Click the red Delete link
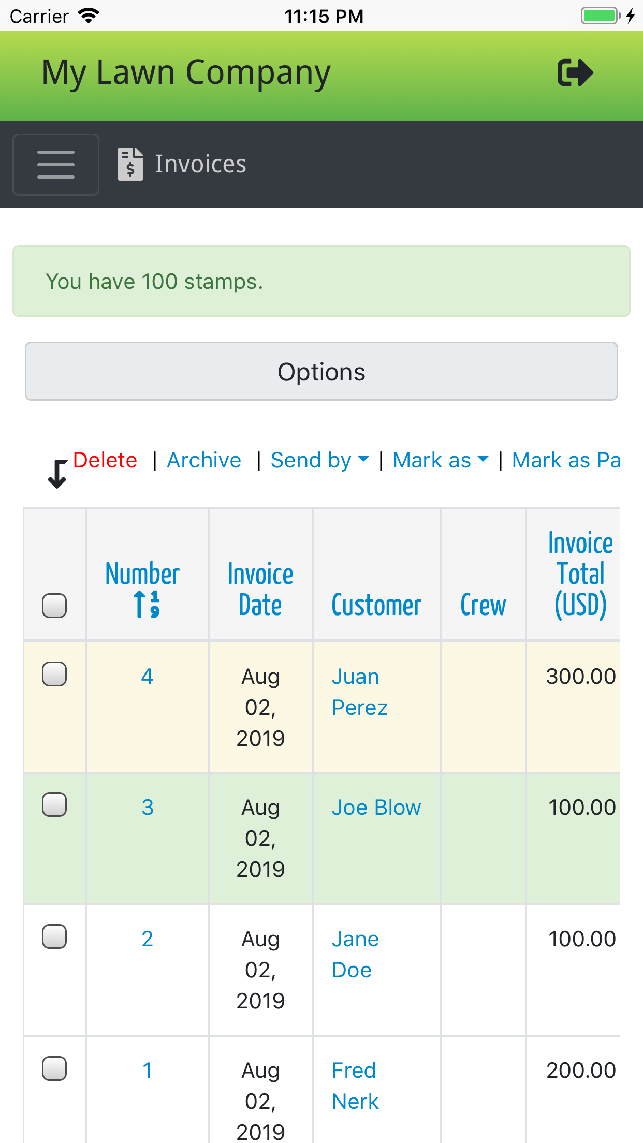Image resolution: width=643 pixels, height=1143 pixels. (x=105, y=460)
